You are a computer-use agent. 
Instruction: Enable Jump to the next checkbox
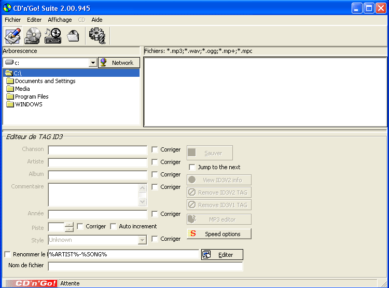(x=192, y=167)
